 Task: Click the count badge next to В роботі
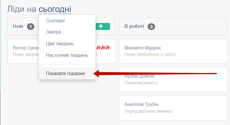click(x=151, y=26)
